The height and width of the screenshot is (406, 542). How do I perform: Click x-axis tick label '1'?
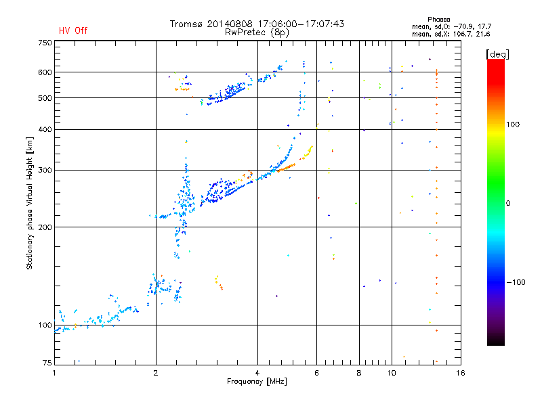[54, 373]
